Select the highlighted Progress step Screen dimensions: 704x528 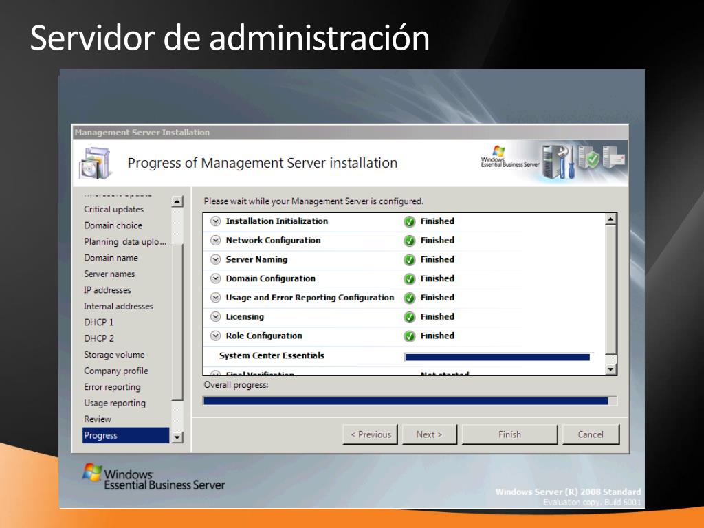126,435
